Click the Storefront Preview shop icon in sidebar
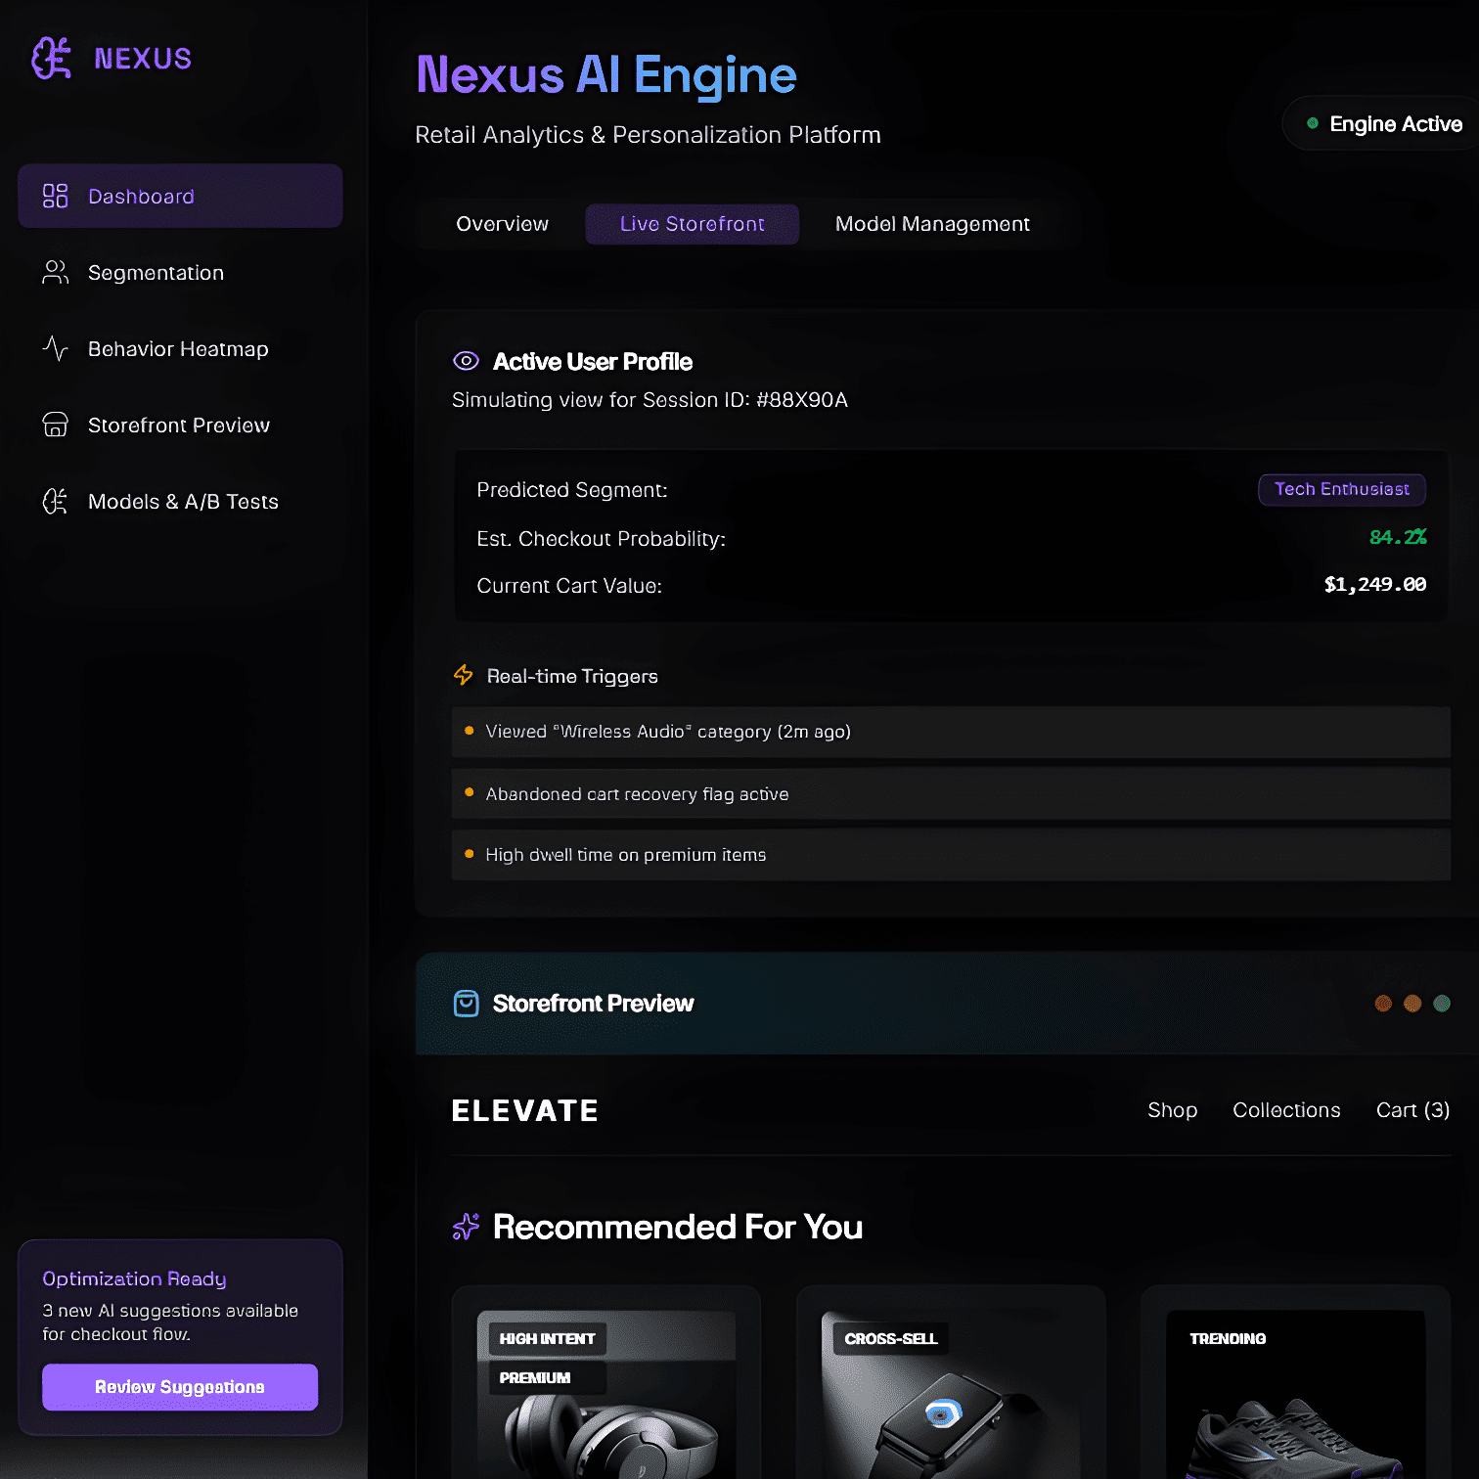Screen dimensions: 1479x1479 pyautogui.click(x=55, y=426)
